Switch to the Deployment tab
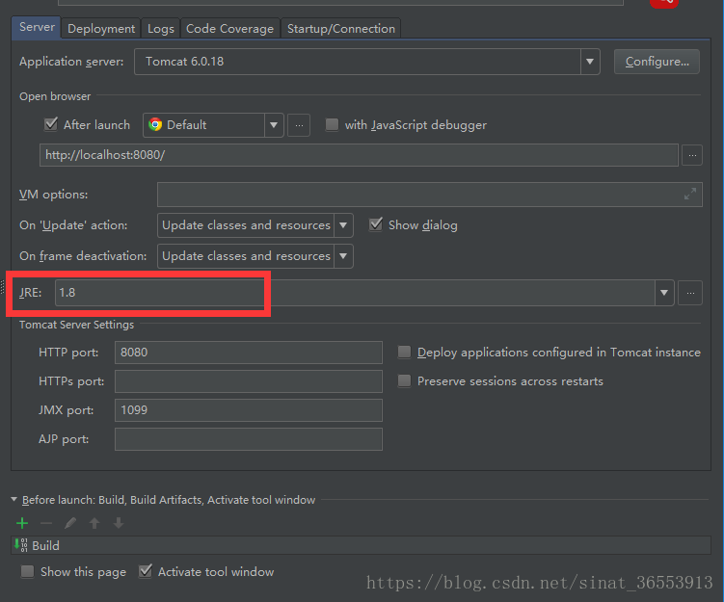The height and width of the screenshot is (602, 724). point(101,29)
